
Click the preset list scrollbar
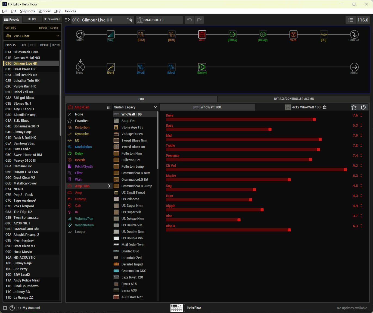[x=60, y=92]
